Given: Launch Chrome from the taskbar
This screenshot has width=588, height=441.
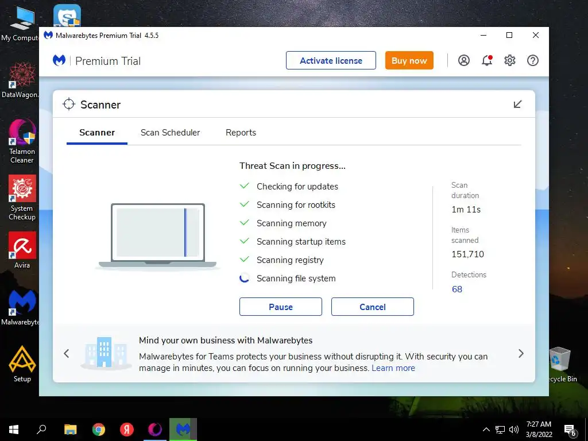Looking at the screenshot, I should coord(99,430).
